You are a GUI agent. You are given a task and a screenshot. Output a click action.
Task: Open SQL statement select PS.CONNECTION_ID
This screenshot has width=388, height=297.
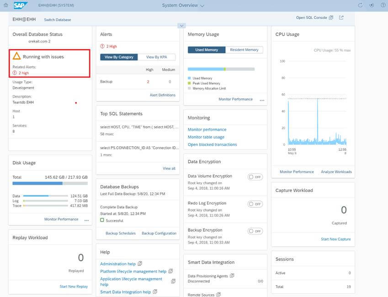coord(139,148)
